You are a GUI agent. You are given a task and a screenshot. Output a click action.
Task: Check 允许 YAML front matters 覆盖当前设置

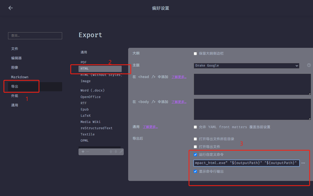coord(195,127)
